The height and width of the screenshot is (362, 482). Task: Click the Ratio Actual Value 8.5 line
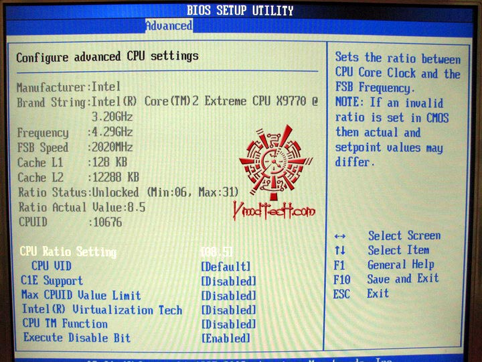(82, 207)
